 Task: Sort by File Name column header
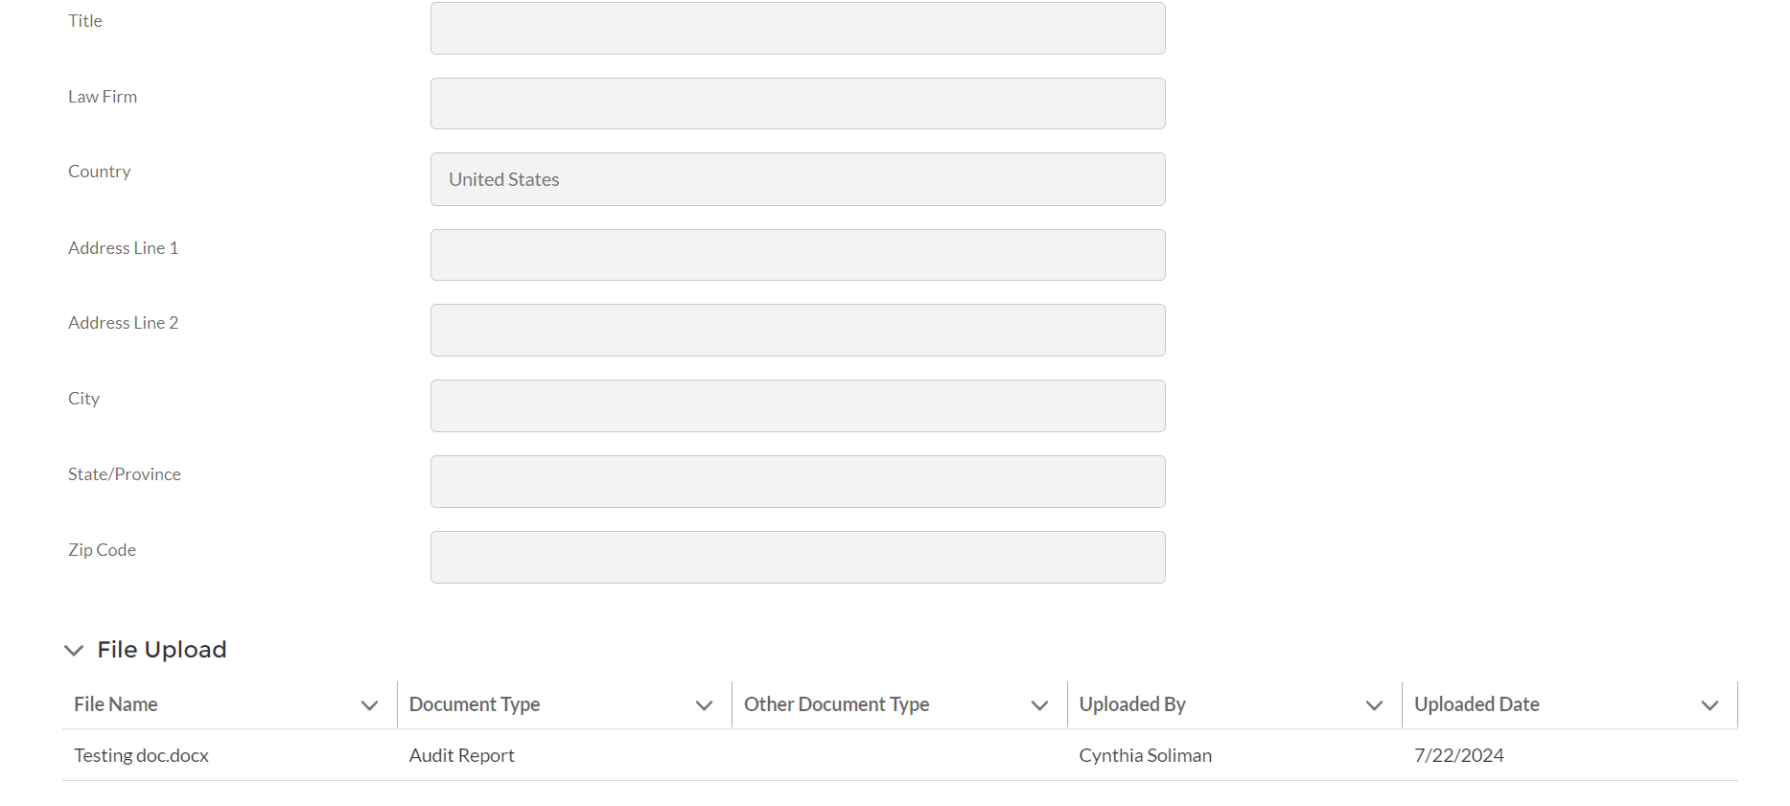pos(116,704)
